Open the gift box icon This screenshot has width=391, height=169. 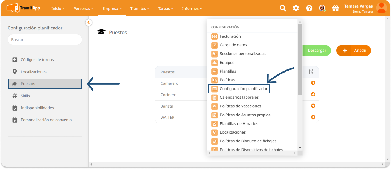[335, 8]
